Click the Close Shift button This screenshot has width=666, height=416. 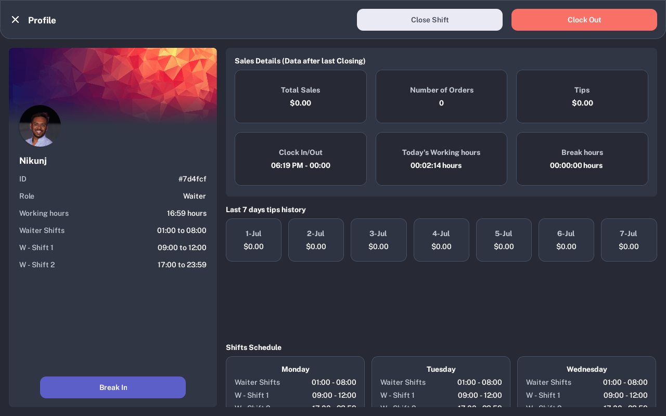point(430,20)
